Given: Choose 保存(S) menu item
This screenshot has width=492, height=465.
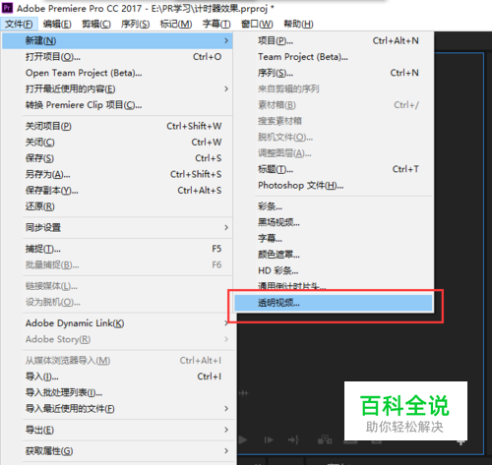Looking at the screenshot, I should (x=117, y=158).
